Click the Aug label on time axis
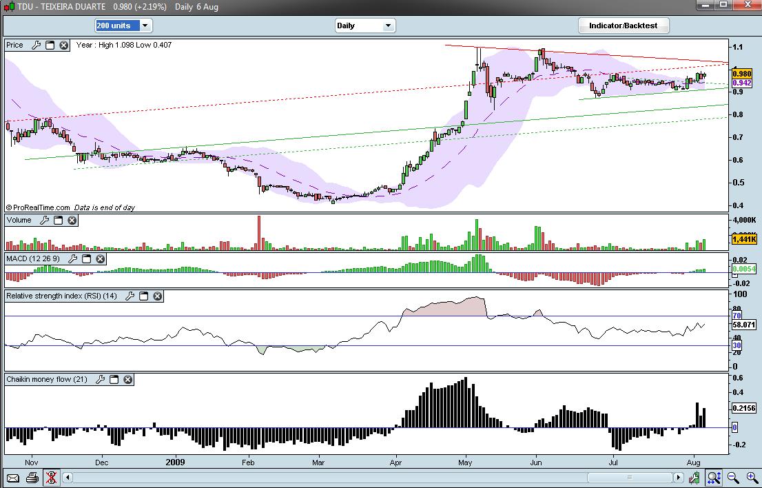This screenshot has width=762, height=488. coord(694,462)
